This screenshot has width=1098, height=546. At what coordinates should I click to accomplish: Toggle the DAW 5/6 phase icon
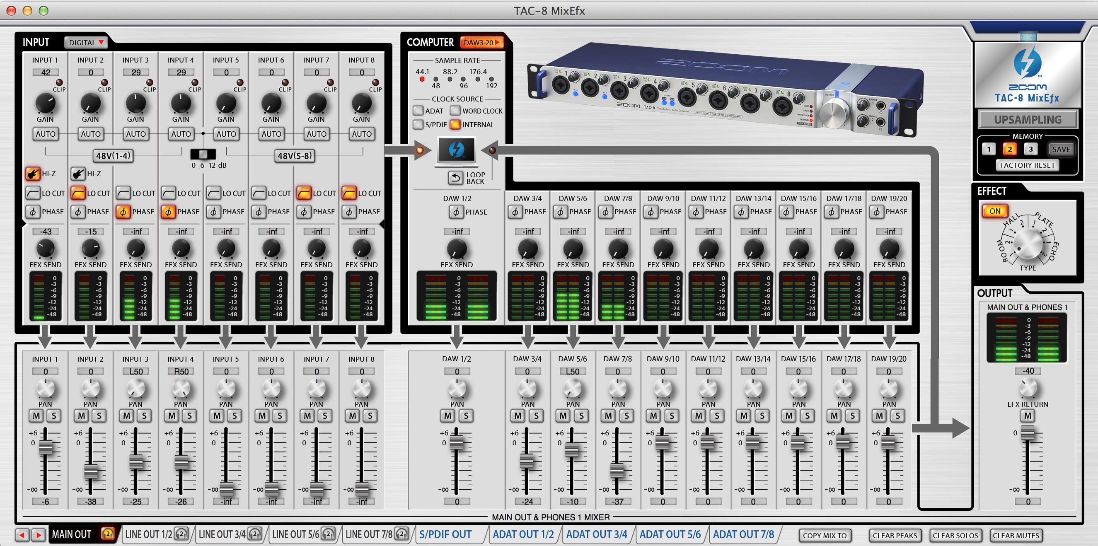pyautogui.click(x=561, y=212)
